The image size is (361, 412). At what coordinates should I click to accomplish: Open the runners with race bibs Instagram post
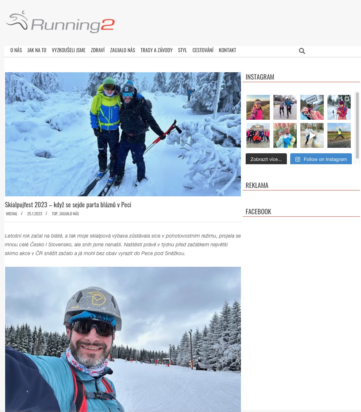tap(285, 107)
